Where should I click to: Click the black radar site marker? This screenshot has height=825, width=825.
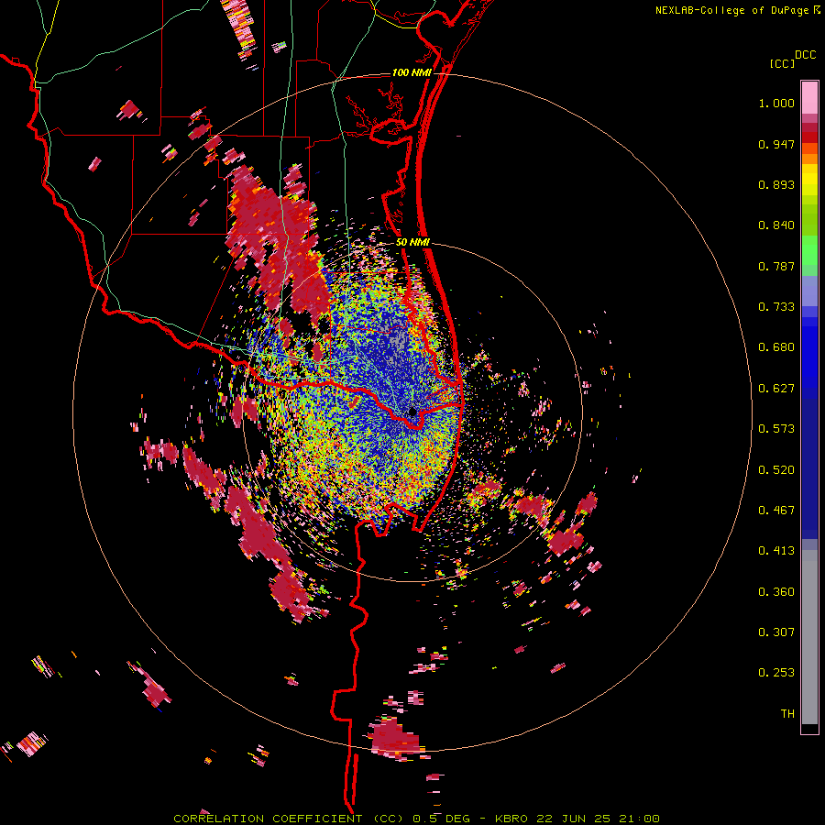click(413, 412)
